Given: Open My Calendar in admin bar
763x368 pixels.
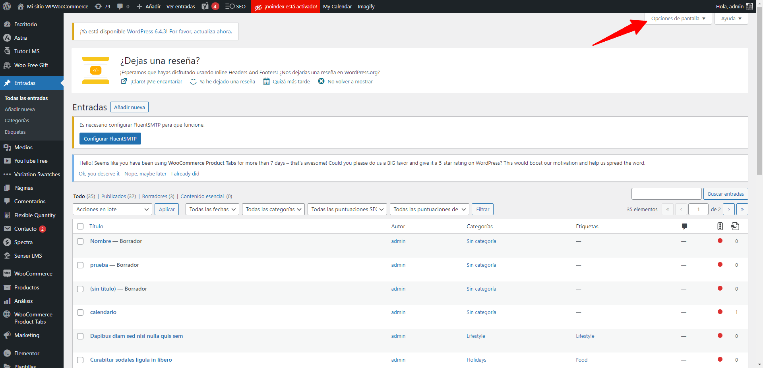Looking at the screenshot, I should (337, 6).
